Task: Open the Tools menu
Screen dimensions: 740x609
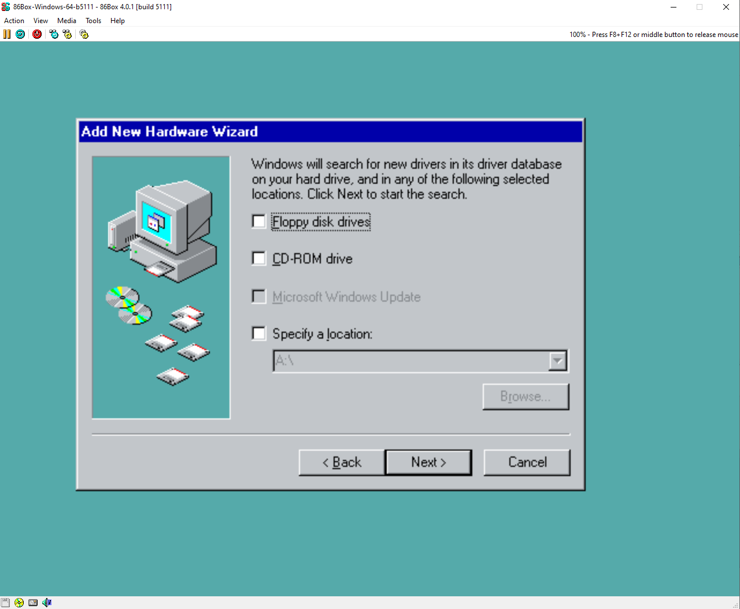Action: [93, 20]
